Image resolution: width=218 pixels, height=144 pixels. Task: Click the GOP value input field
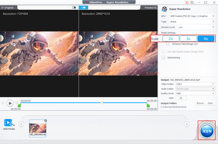point(181,98)
